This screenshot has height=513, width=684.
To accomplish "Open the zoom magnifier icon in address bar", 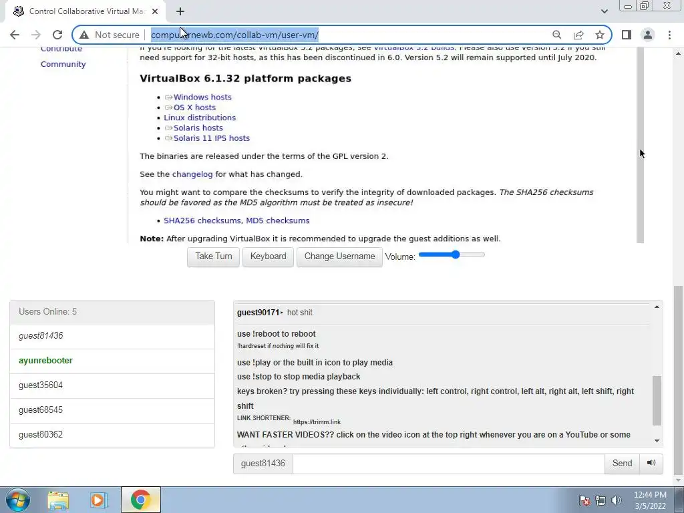I will click(556, 35).
